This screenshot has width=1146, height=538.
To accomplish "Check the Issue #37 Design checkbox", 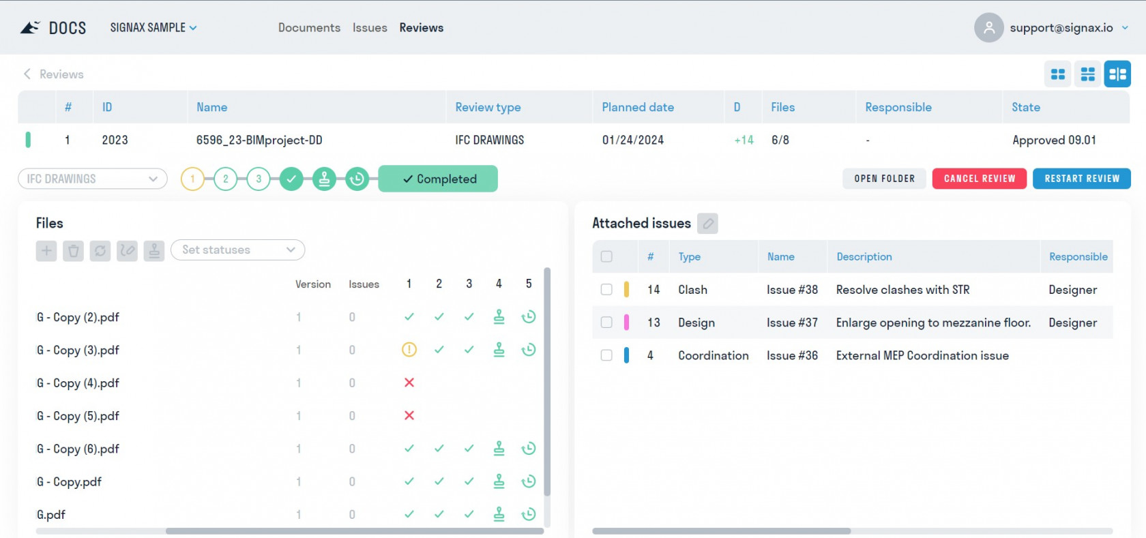I will point(606,322).
